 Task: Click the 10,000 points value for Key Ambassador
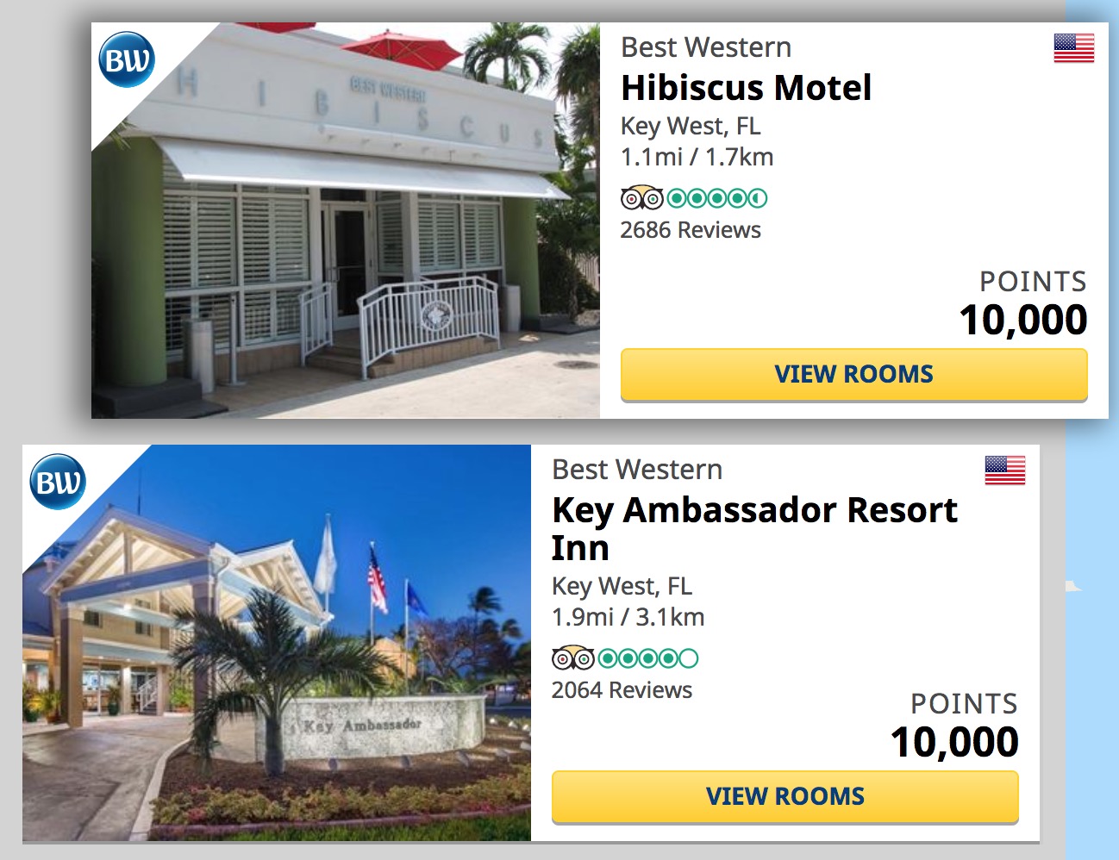tap(954, 742)
